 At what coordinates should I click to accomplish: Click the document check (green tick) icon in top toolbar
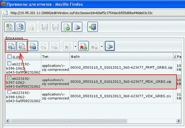coord(66,27)
